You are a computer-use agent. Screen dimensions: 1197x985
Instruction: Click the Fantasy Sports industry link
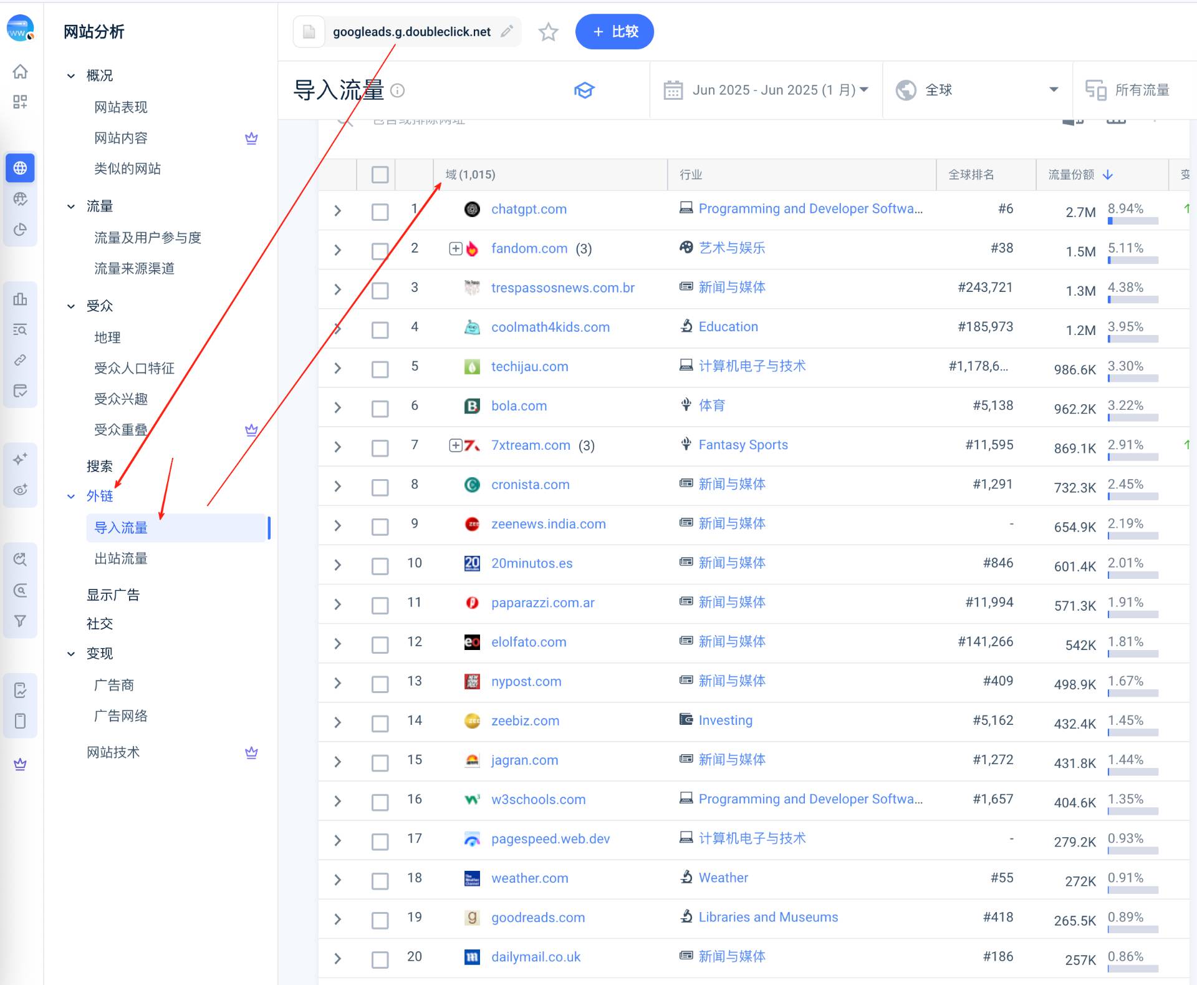[743, 445]
